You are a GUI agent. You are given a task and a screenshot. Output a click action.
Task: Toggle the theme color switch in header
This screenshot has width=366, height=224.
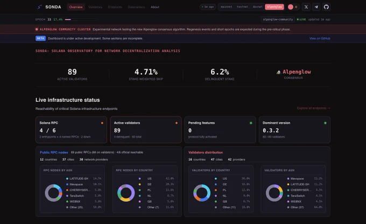[x=293, y=7]
